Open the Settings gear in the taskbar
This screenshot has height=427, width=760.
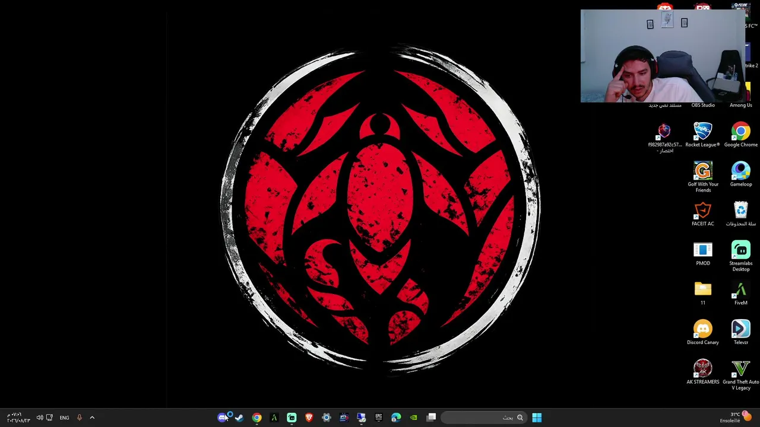(x=326, y=418)
